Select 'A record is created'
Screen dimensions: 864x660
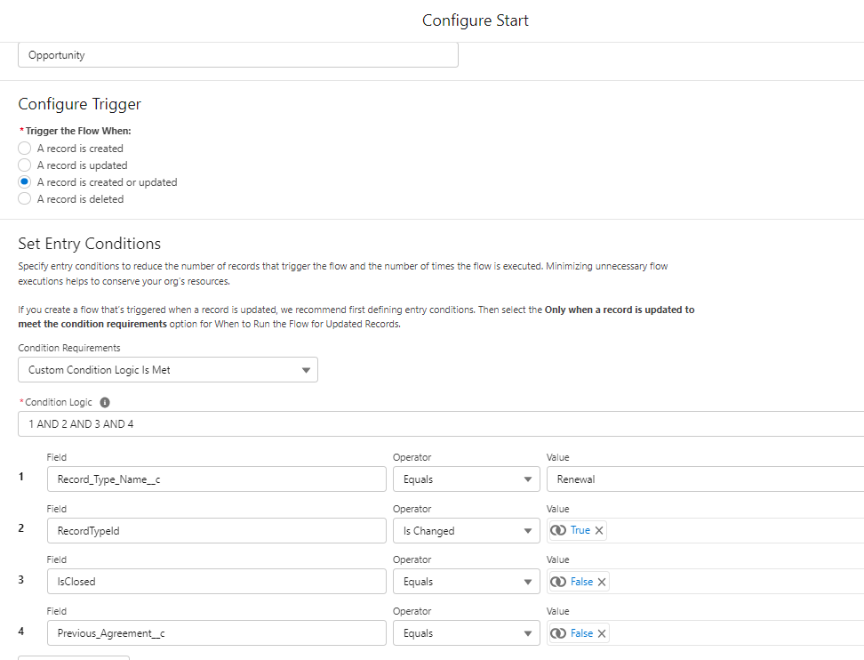point(25,149)
